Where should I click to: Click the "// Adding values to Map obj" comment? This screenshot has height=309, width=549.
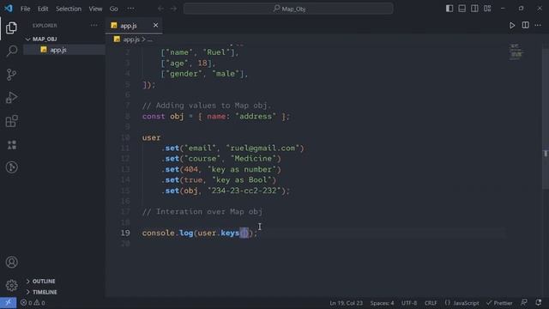point(207,106)
